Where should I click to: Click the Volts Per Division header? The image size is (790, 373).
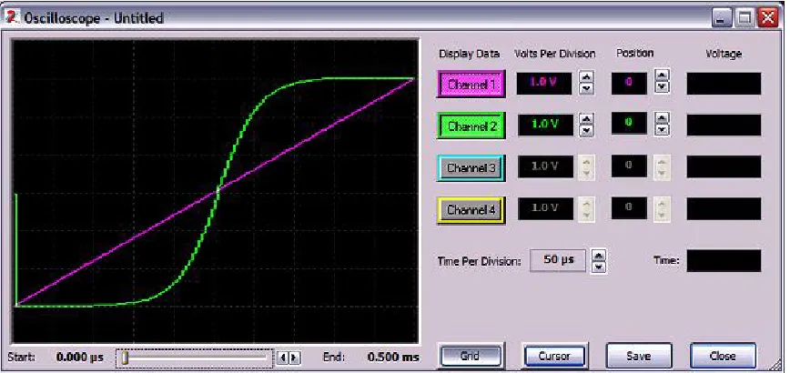click(554, 54)
